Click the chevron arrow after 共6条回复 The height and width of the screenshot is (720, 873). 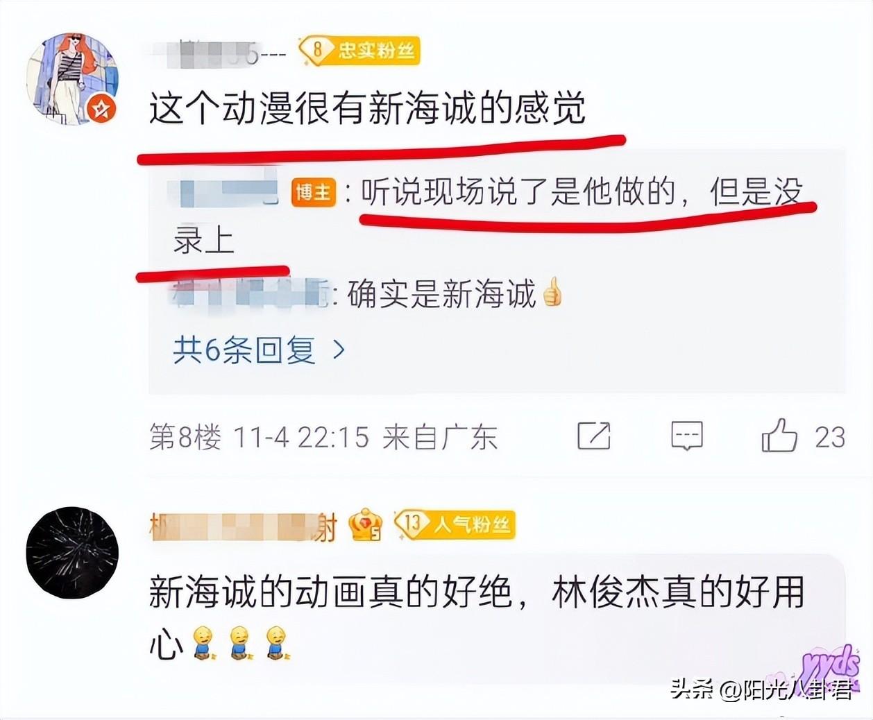(x=339, y=350)
